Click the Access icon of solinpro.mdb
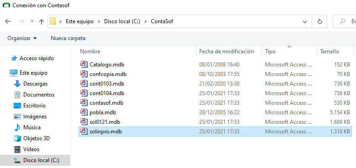Image resolution: width=356 pixels, height=168 pixels. click(x=84, y=132)
